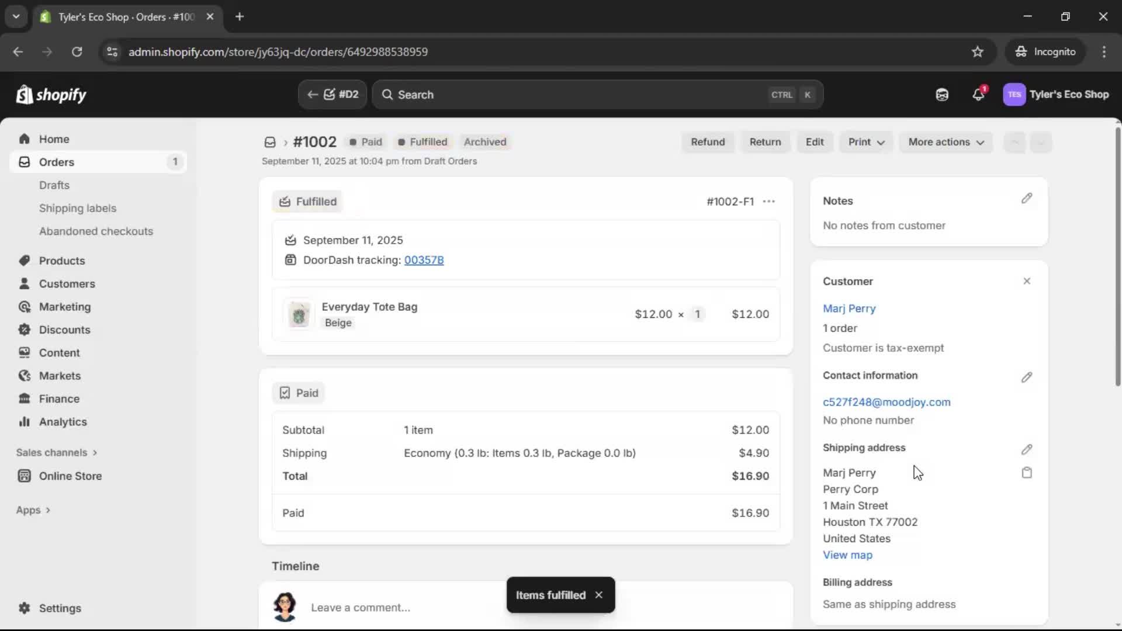Viewport: 1122px width, 631px height.
Task: Copy shipping address using clipboard icon
Action: 1027,473
